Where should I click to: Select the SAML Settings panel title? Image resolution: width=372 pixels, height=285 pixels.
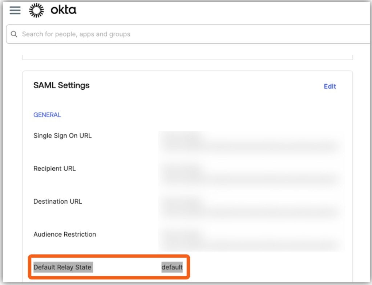click(61, 85)
